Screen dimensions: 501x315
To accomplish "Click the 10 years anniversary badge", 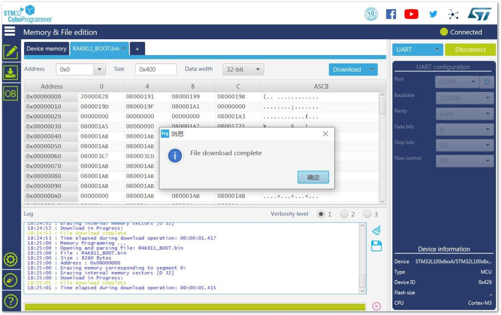I will tap(371, 14).
